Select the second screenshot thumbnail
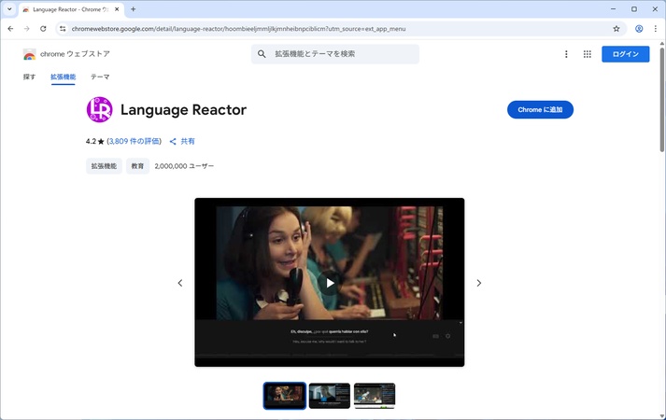 tap(330, 396)
